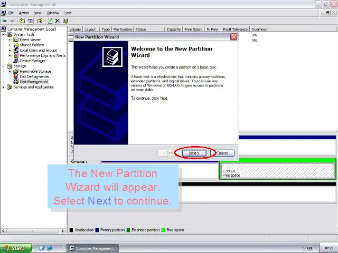Click Cancel in the New Partition Wizard
Viewport: 338px width, 253px height.
click(x=222, y=153)
